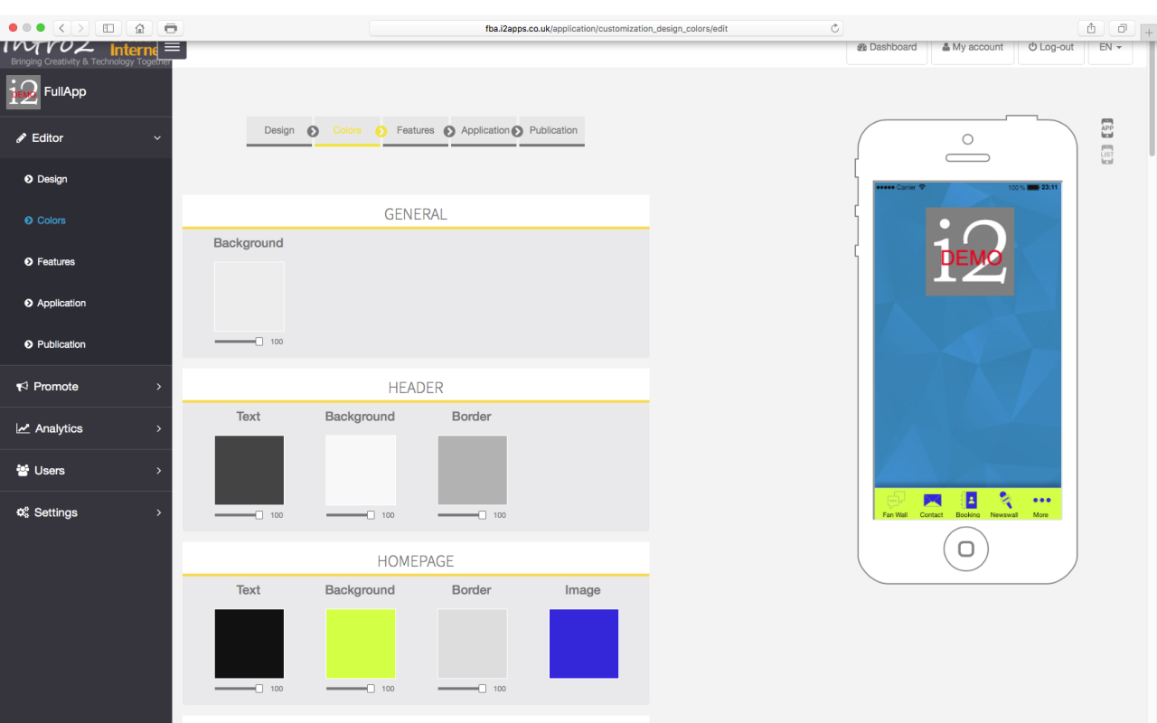This screenshot has width=1157, height=723.
Task: Click the browser reload page icon
Action: pos(834,28)
